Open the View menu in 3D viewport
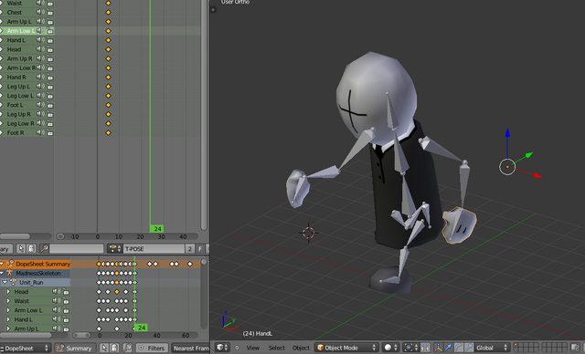585x354 pixels. pos(252,348)
